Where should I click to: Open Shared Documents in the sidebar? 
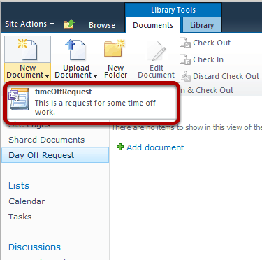point(47,140)
